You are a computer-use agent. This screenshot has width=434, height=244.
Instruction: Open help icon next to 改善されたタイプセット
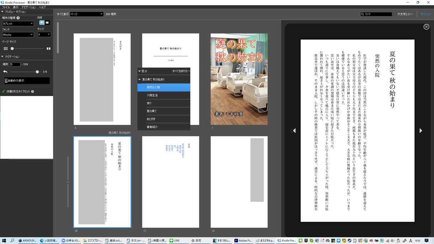coord(32,91)
